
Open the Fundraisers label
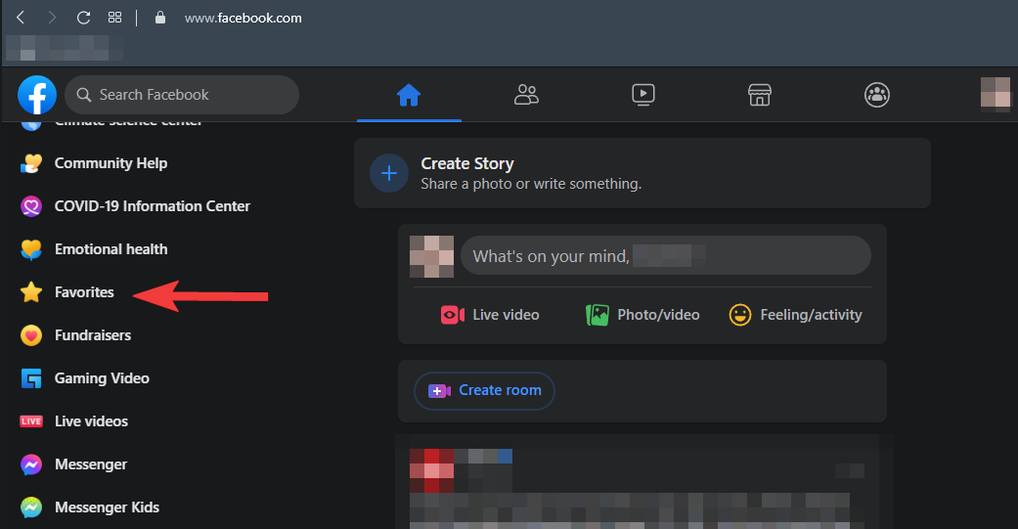click(93, 335)
